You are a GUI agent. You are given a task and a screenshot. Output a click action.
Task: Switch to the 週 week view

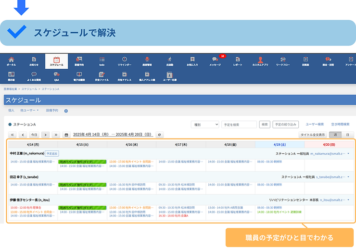pyautogui.click(x=335, y=135)
